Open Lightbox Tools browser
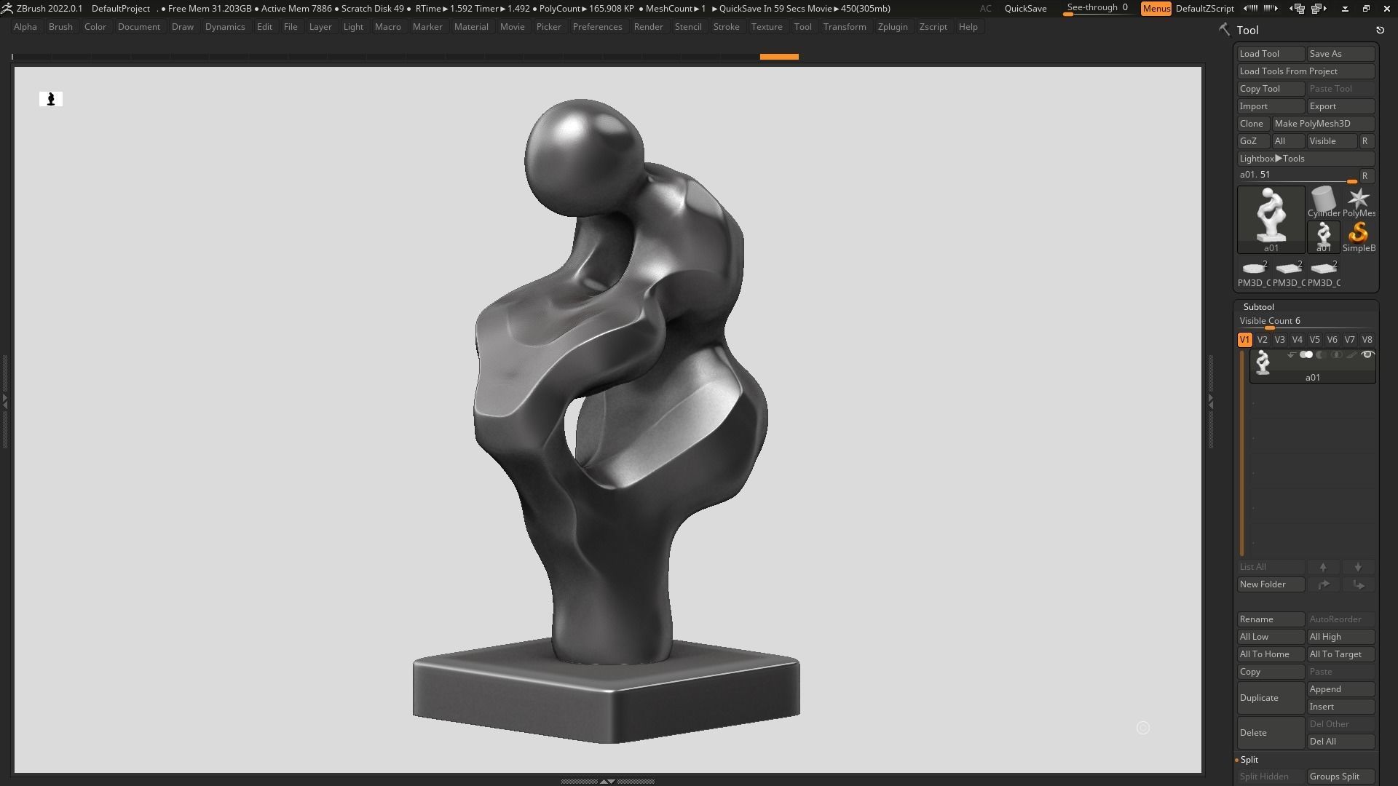1398x786 pixels. [x=1306, y=159]
